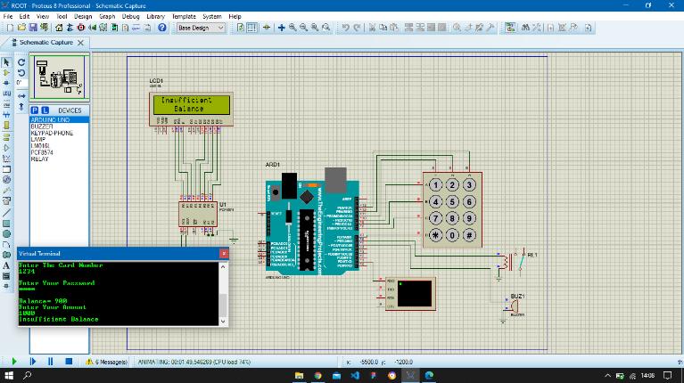The image size is (684, 383).
Task: Click the Save Project toolbar icon
Action: pyautogui.click(x=32, y=28)
